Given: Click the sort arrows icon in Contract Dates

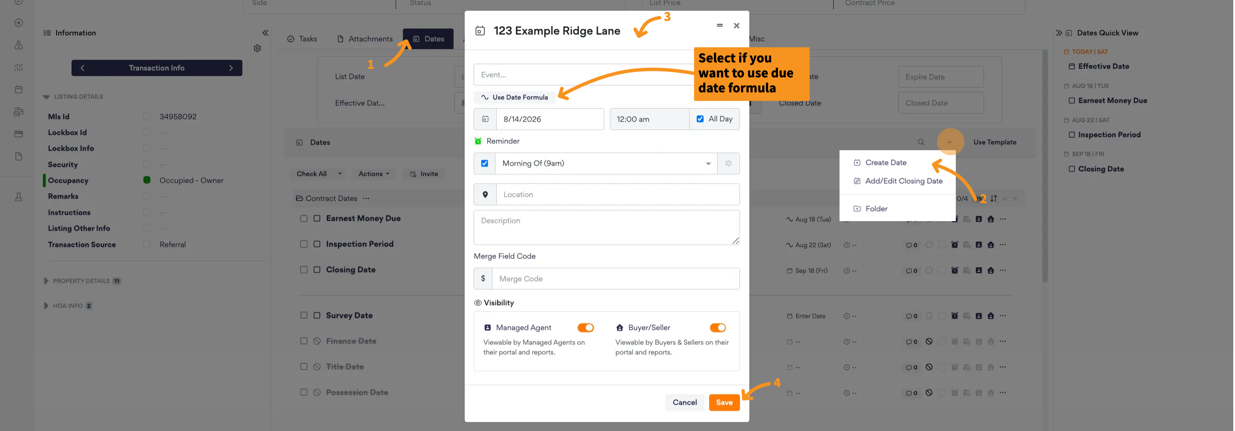Looking at the screenshot, I should point(994,198).
